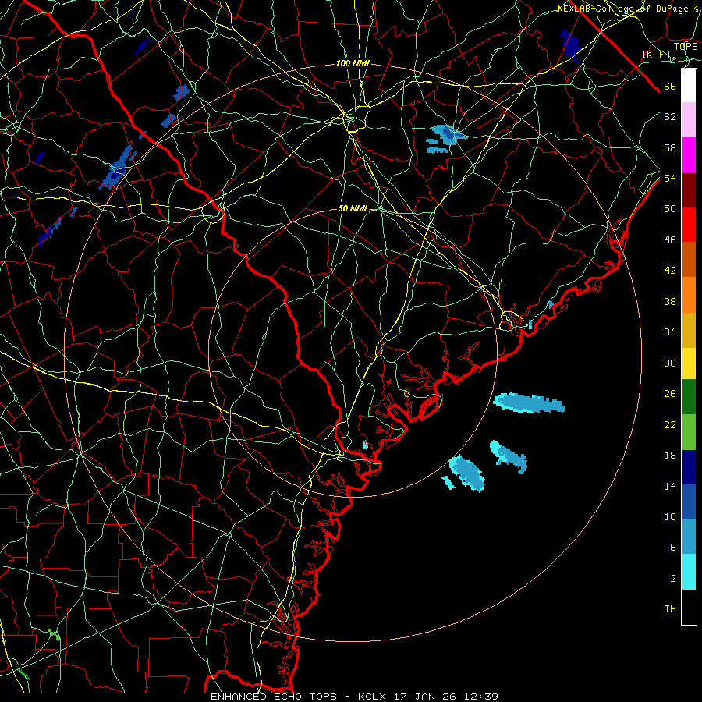Click the '50 NMI' range ring label

tap(353, 208)
